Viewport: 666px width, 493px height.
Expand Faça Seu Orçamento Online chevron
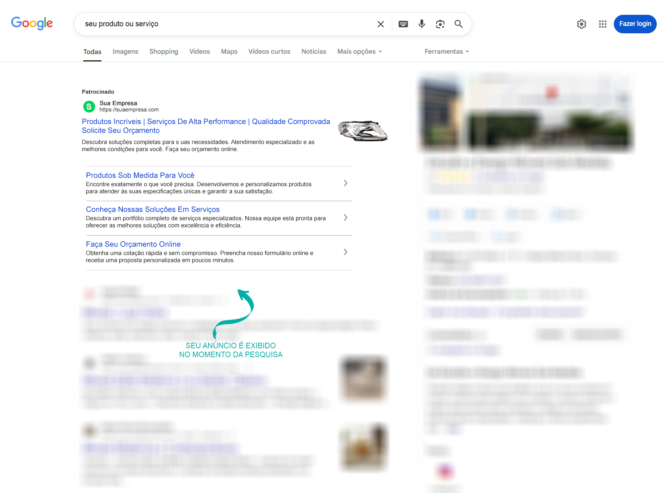coord(345,252)
